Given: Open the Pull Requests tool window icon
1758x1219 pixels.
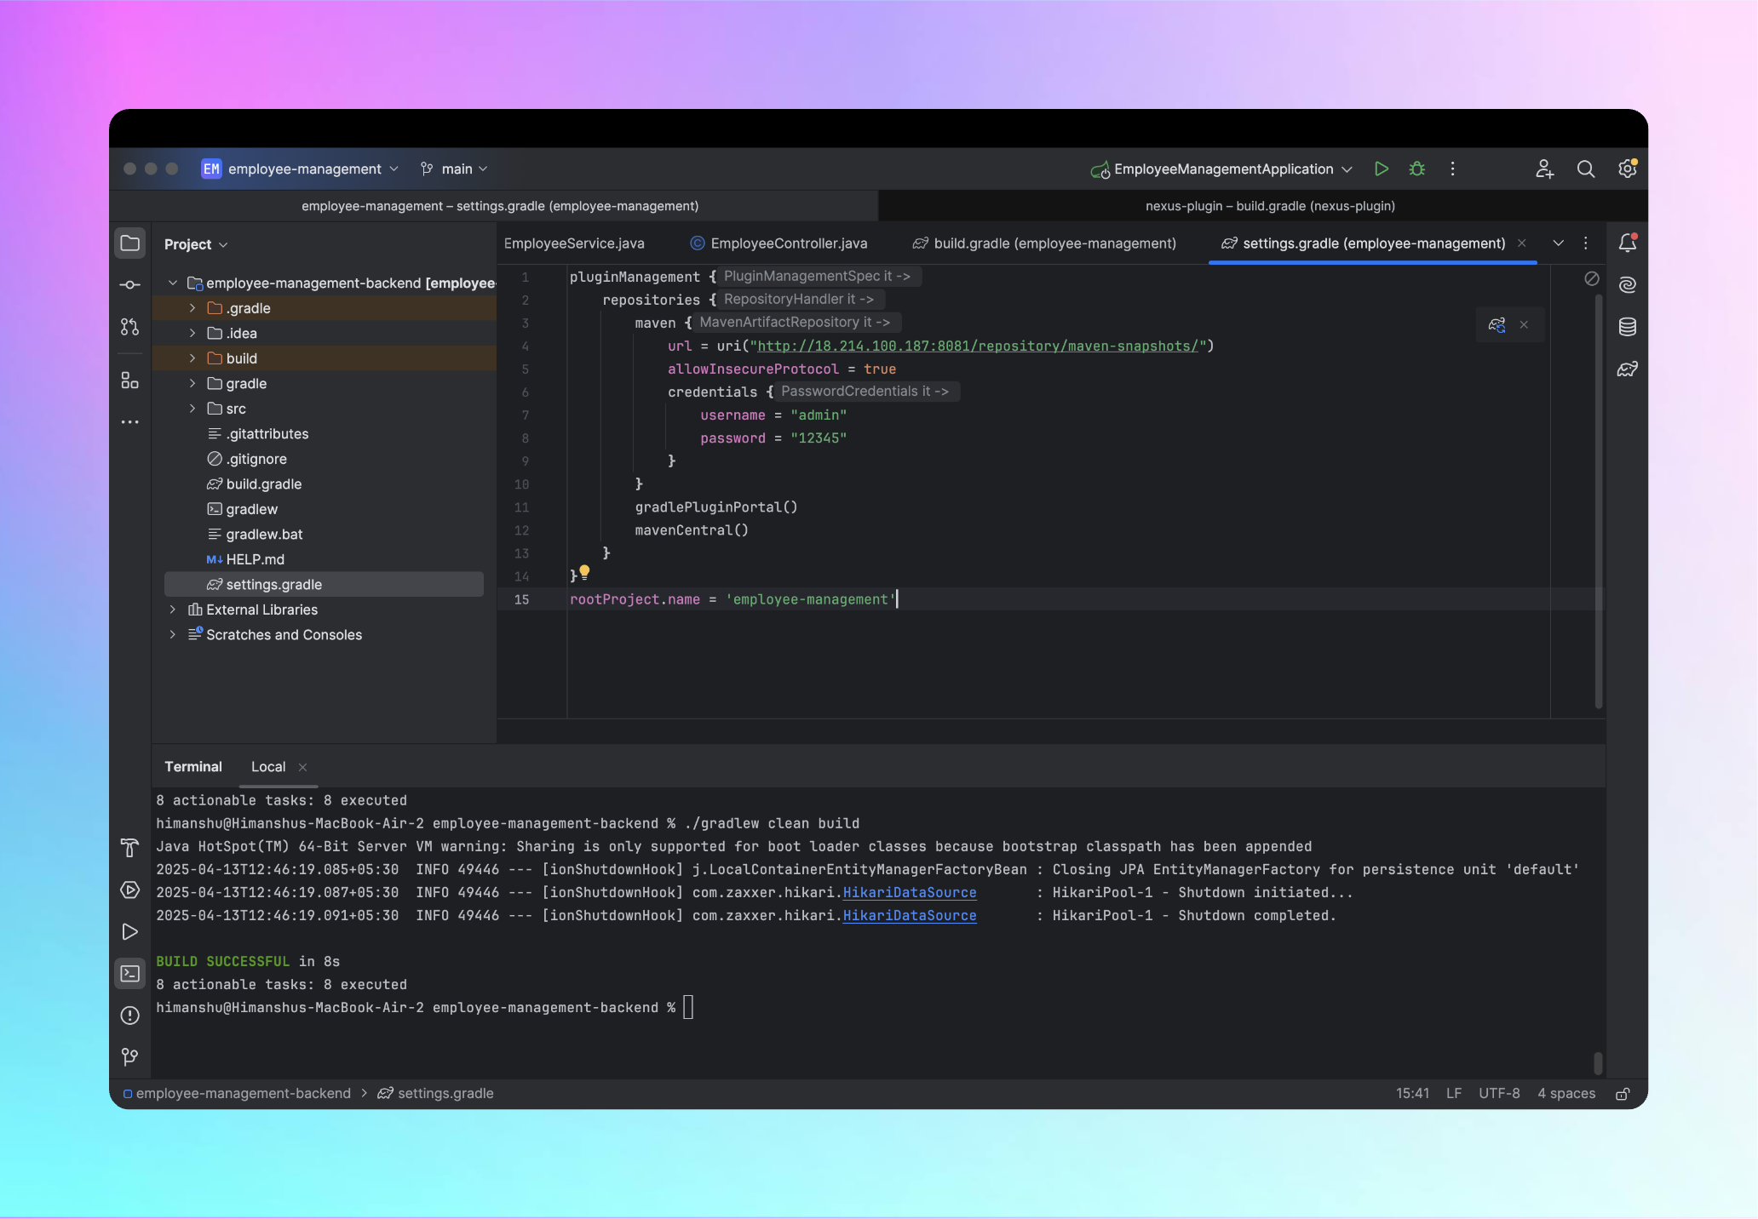Looking at the screenshot, I should click(130, 327).
